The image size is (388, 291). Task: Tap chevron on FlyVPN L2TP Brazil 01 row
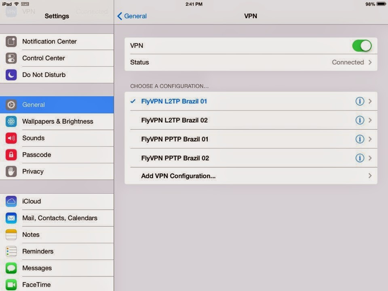tap(370, 101)
